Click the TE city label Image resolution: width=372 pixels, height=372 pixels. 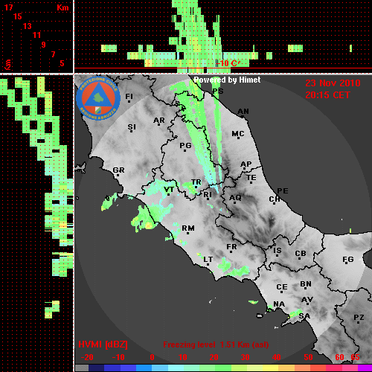click(251, 178)
